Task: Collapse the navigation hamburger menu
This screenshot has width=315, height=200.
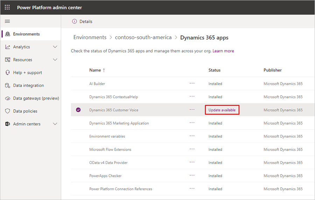Action: tap(7, 21)
